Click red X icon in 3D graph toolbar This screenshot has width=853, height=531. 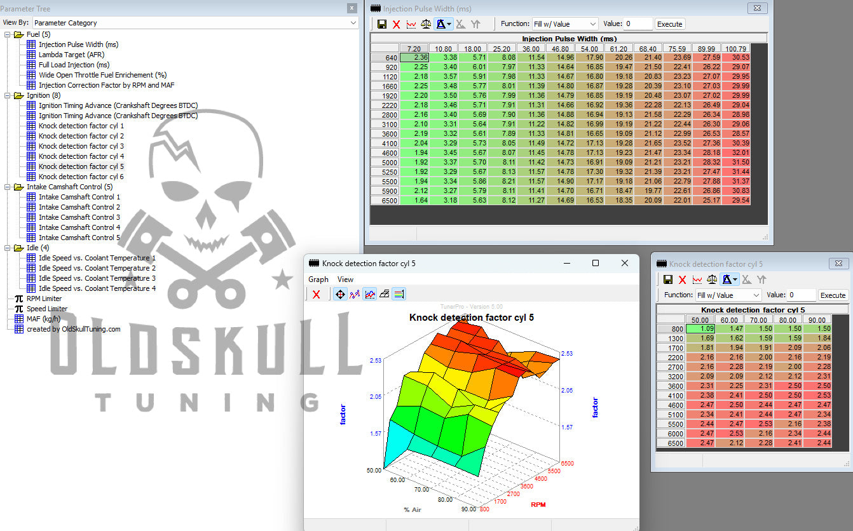(x=316, y=294)
